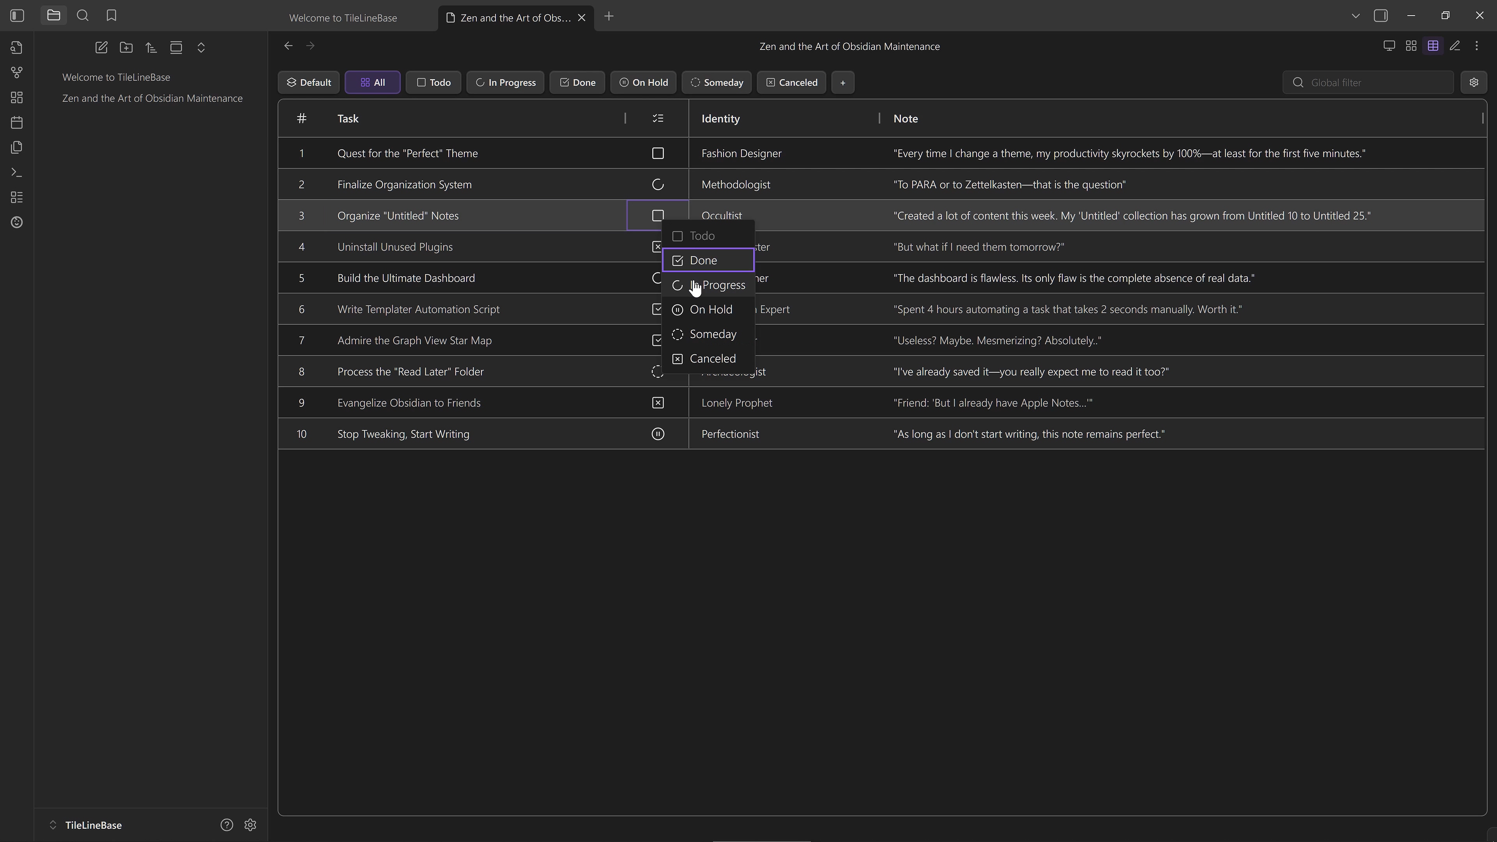Open the calendar icon in the left ribbon
Screen dimensions: 1497x842
pos(16,123)
